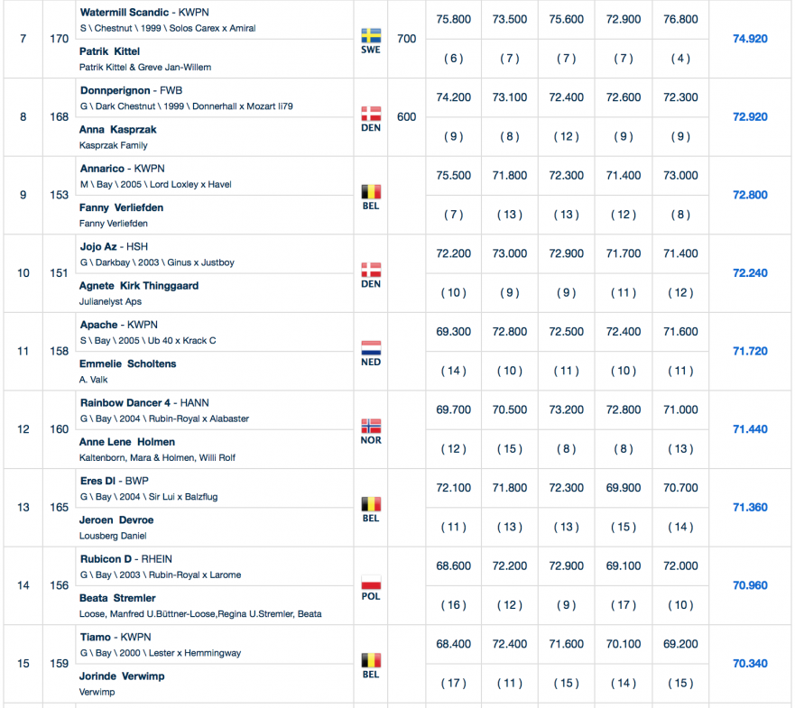Click the Netherlands flag beside Emmelie Scholtens
Screen dimensions: 795x708
pyautogui.click(x=370, y=348)
